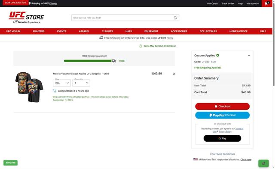Click Change shipping location link
This screenshot has width=275, height=169.
(53, 3)
